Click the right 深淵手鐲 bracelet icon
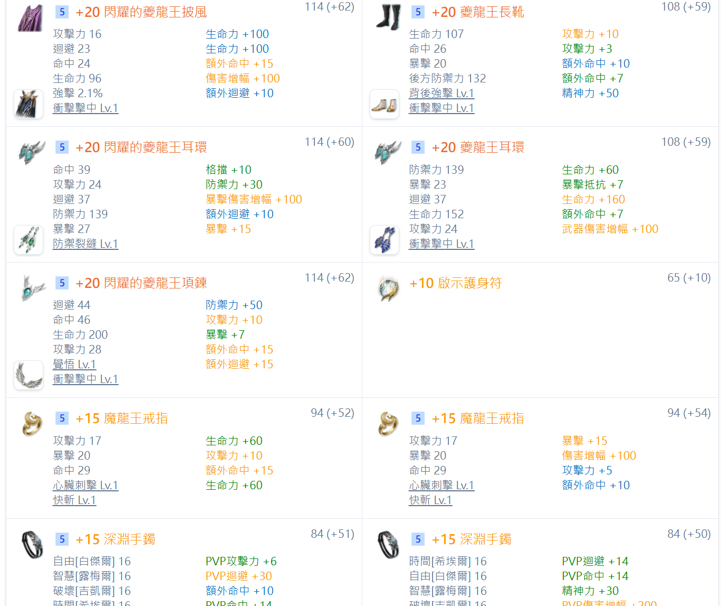 (388, 545)
